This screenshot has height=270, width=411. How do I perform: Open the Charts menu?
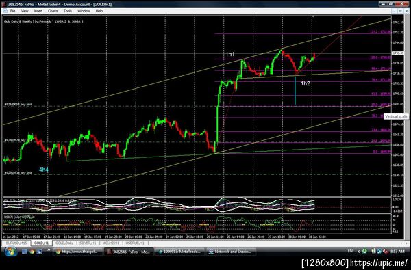pyautogui.click(x=53, y=11)
